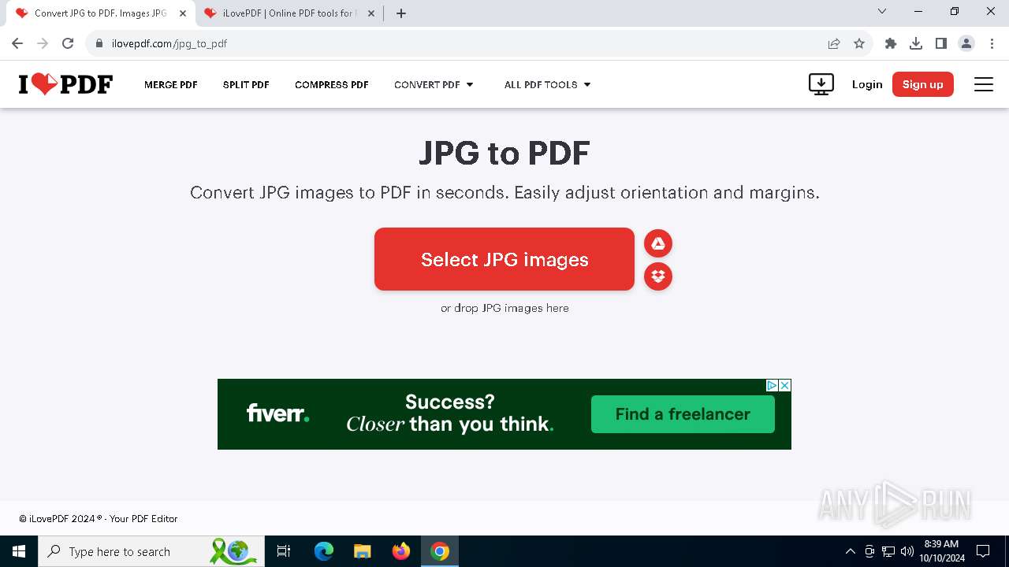This screenshot has height=567, width=1009.
Task: Open Windows Start menu
Action: coord(19,551)
